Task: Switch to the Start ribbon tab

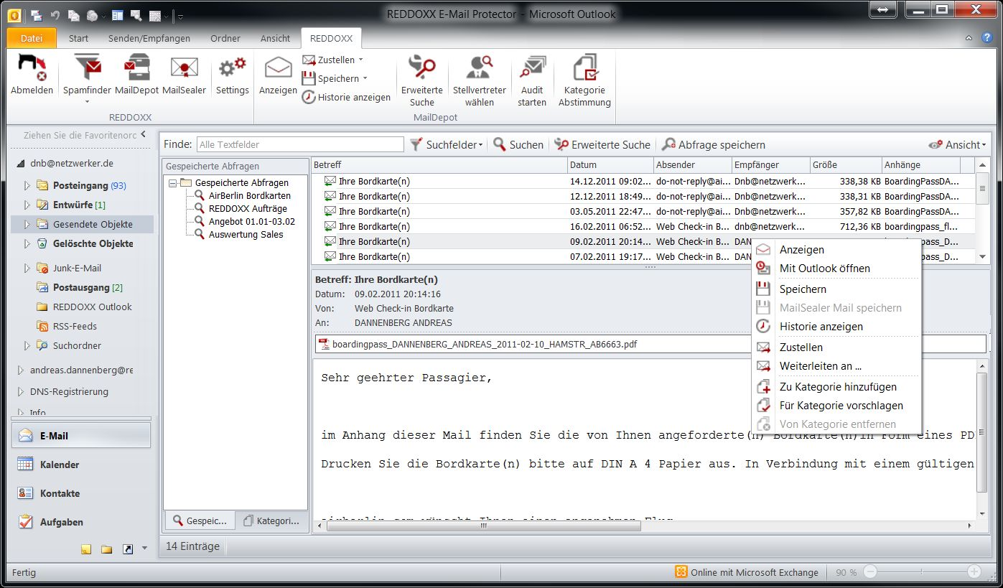Action: [x=78, y=38]
